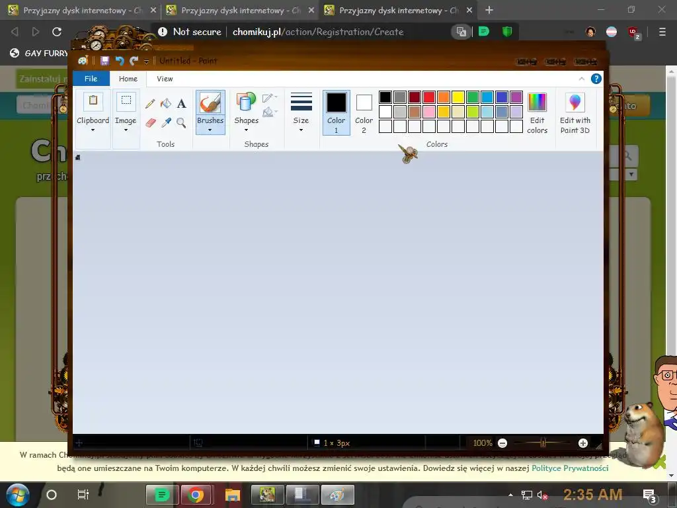
Task: Activate Color 1 selector
Action: point(337,112)
